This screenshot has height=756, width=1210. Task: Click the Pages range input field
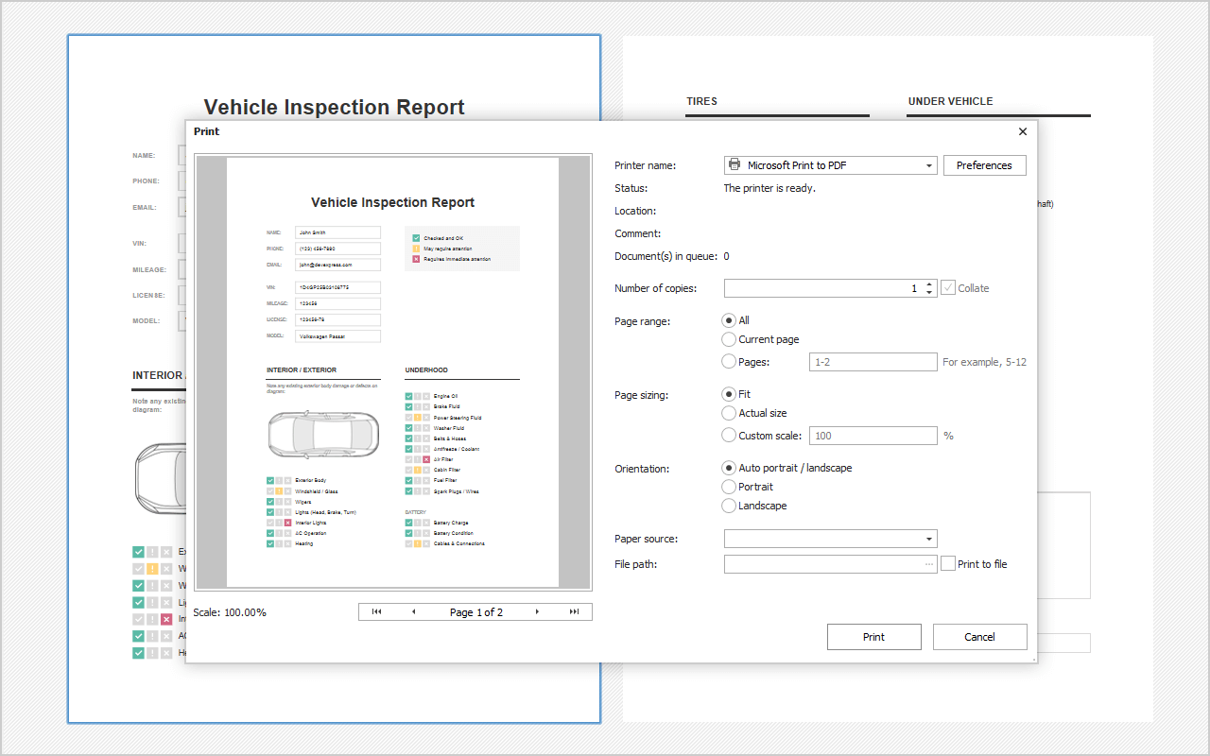(x=873, y=362)
